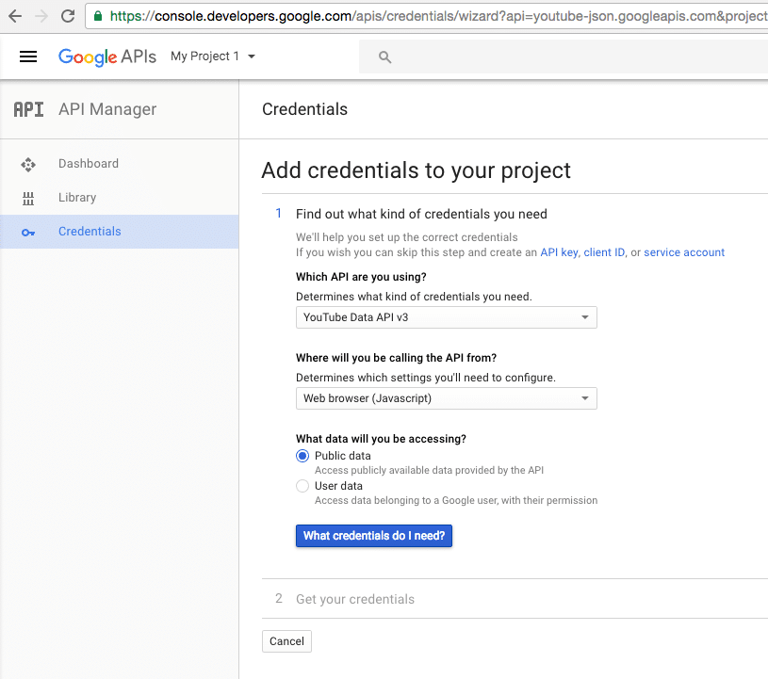768x679 pixels.
Task: Click the Google APIs logo
Action: click(107, 57)
